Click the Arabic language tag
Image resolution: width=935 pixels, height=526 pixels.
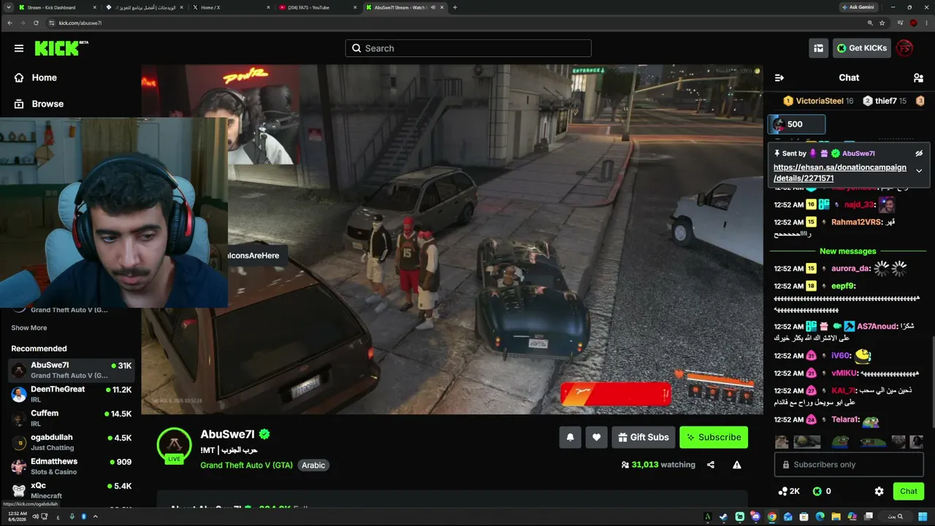[313, 465]
